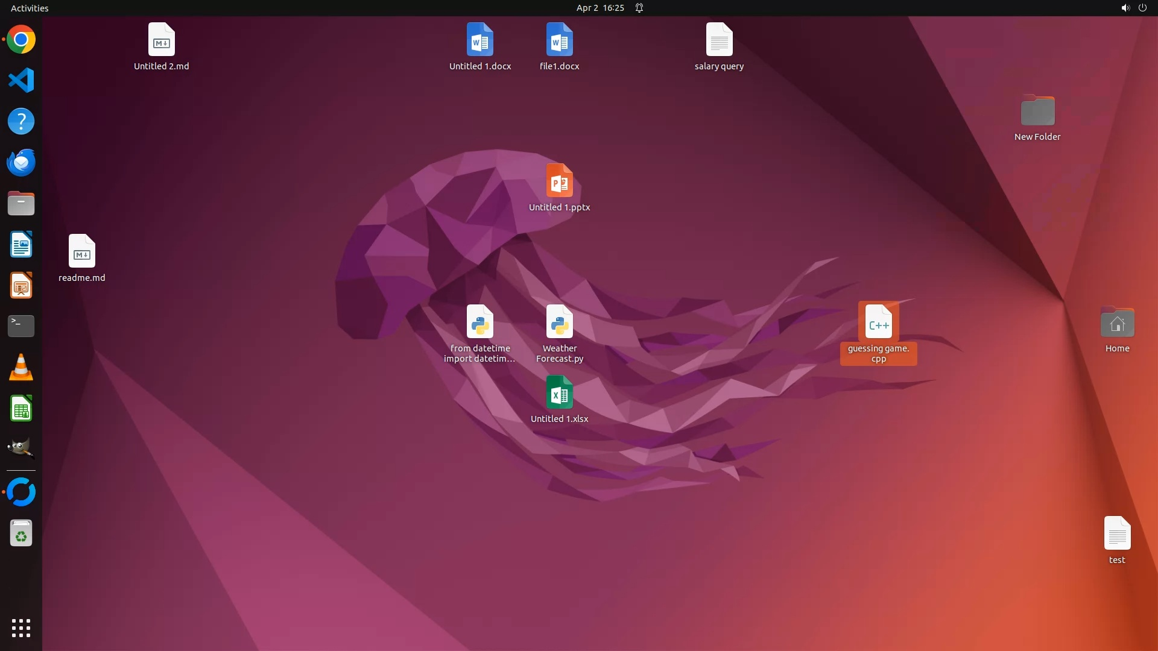Screen dimensions: 1158x651
Task: Select Untitled 1.pptx desktop file
Action: [559, 181]
